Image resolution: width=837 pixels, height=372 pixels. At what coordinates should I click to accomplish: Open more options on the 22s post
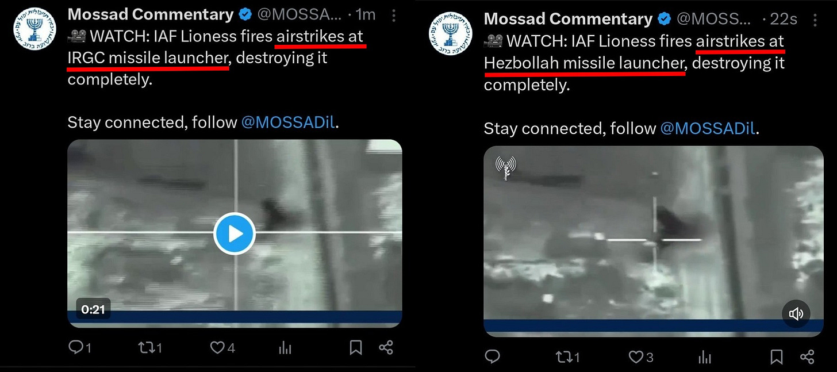click(x=816, y=20)
